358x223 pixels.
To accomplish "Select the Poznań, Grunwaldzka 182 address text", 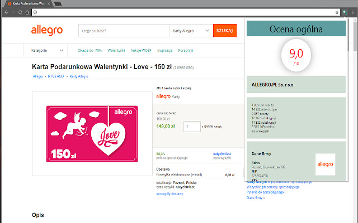I will pos(268,167).
